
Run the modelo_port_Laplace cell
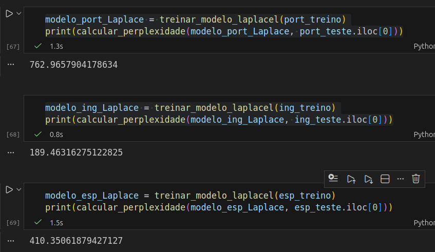[9, 14]
